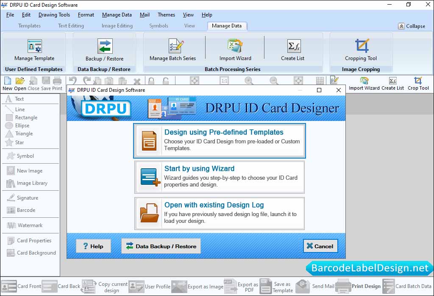Viewport: 434px width, 296px height.
Task: Click the Undo arrow in toolbar
Action: click(x=73, y=80)
